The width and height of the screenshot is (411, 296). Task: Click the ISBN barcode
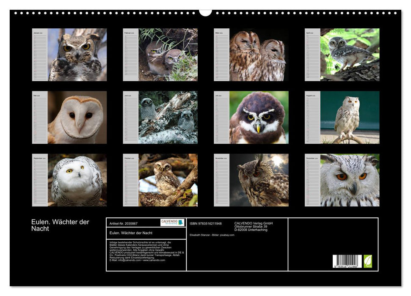pyautogui.click(x=347, y=261)
